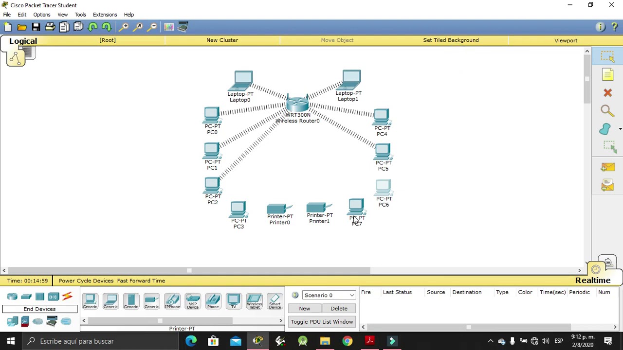Open the File menu
This screenshot has height=350, width=623.
7,15
